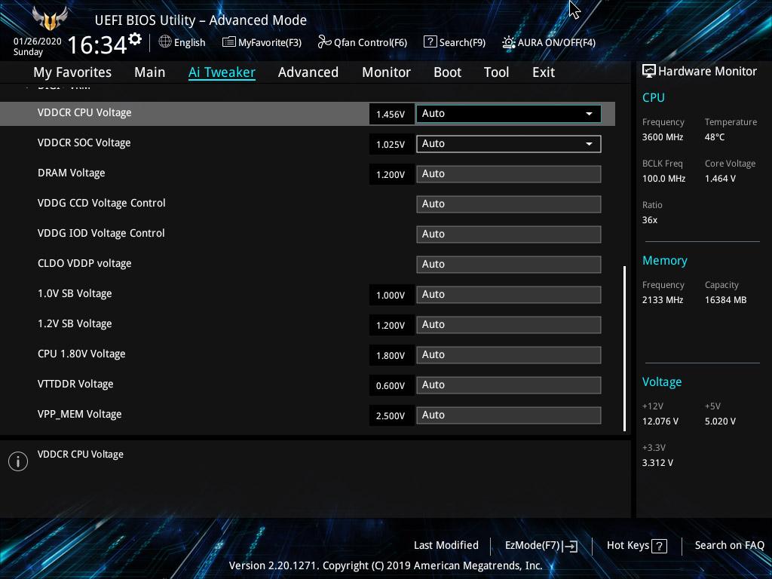Click the 1.456V current value
772x579 pixels.
point(391,115)
